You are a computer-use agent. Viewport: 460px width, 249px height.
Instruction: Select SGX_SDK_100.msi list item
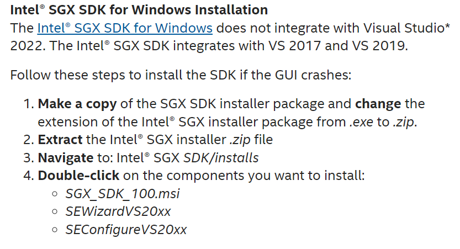(x=123, y=194)
